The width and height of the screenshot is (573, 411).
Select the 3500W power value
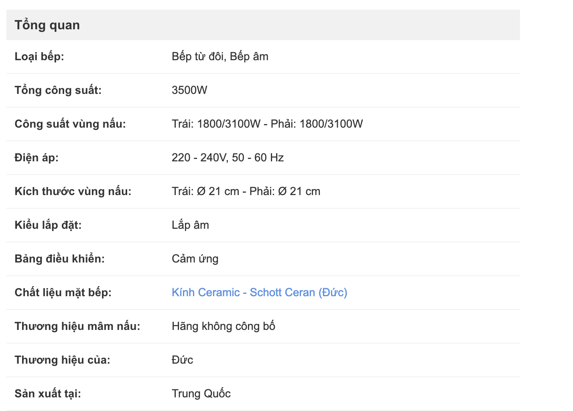click(189, 90)
